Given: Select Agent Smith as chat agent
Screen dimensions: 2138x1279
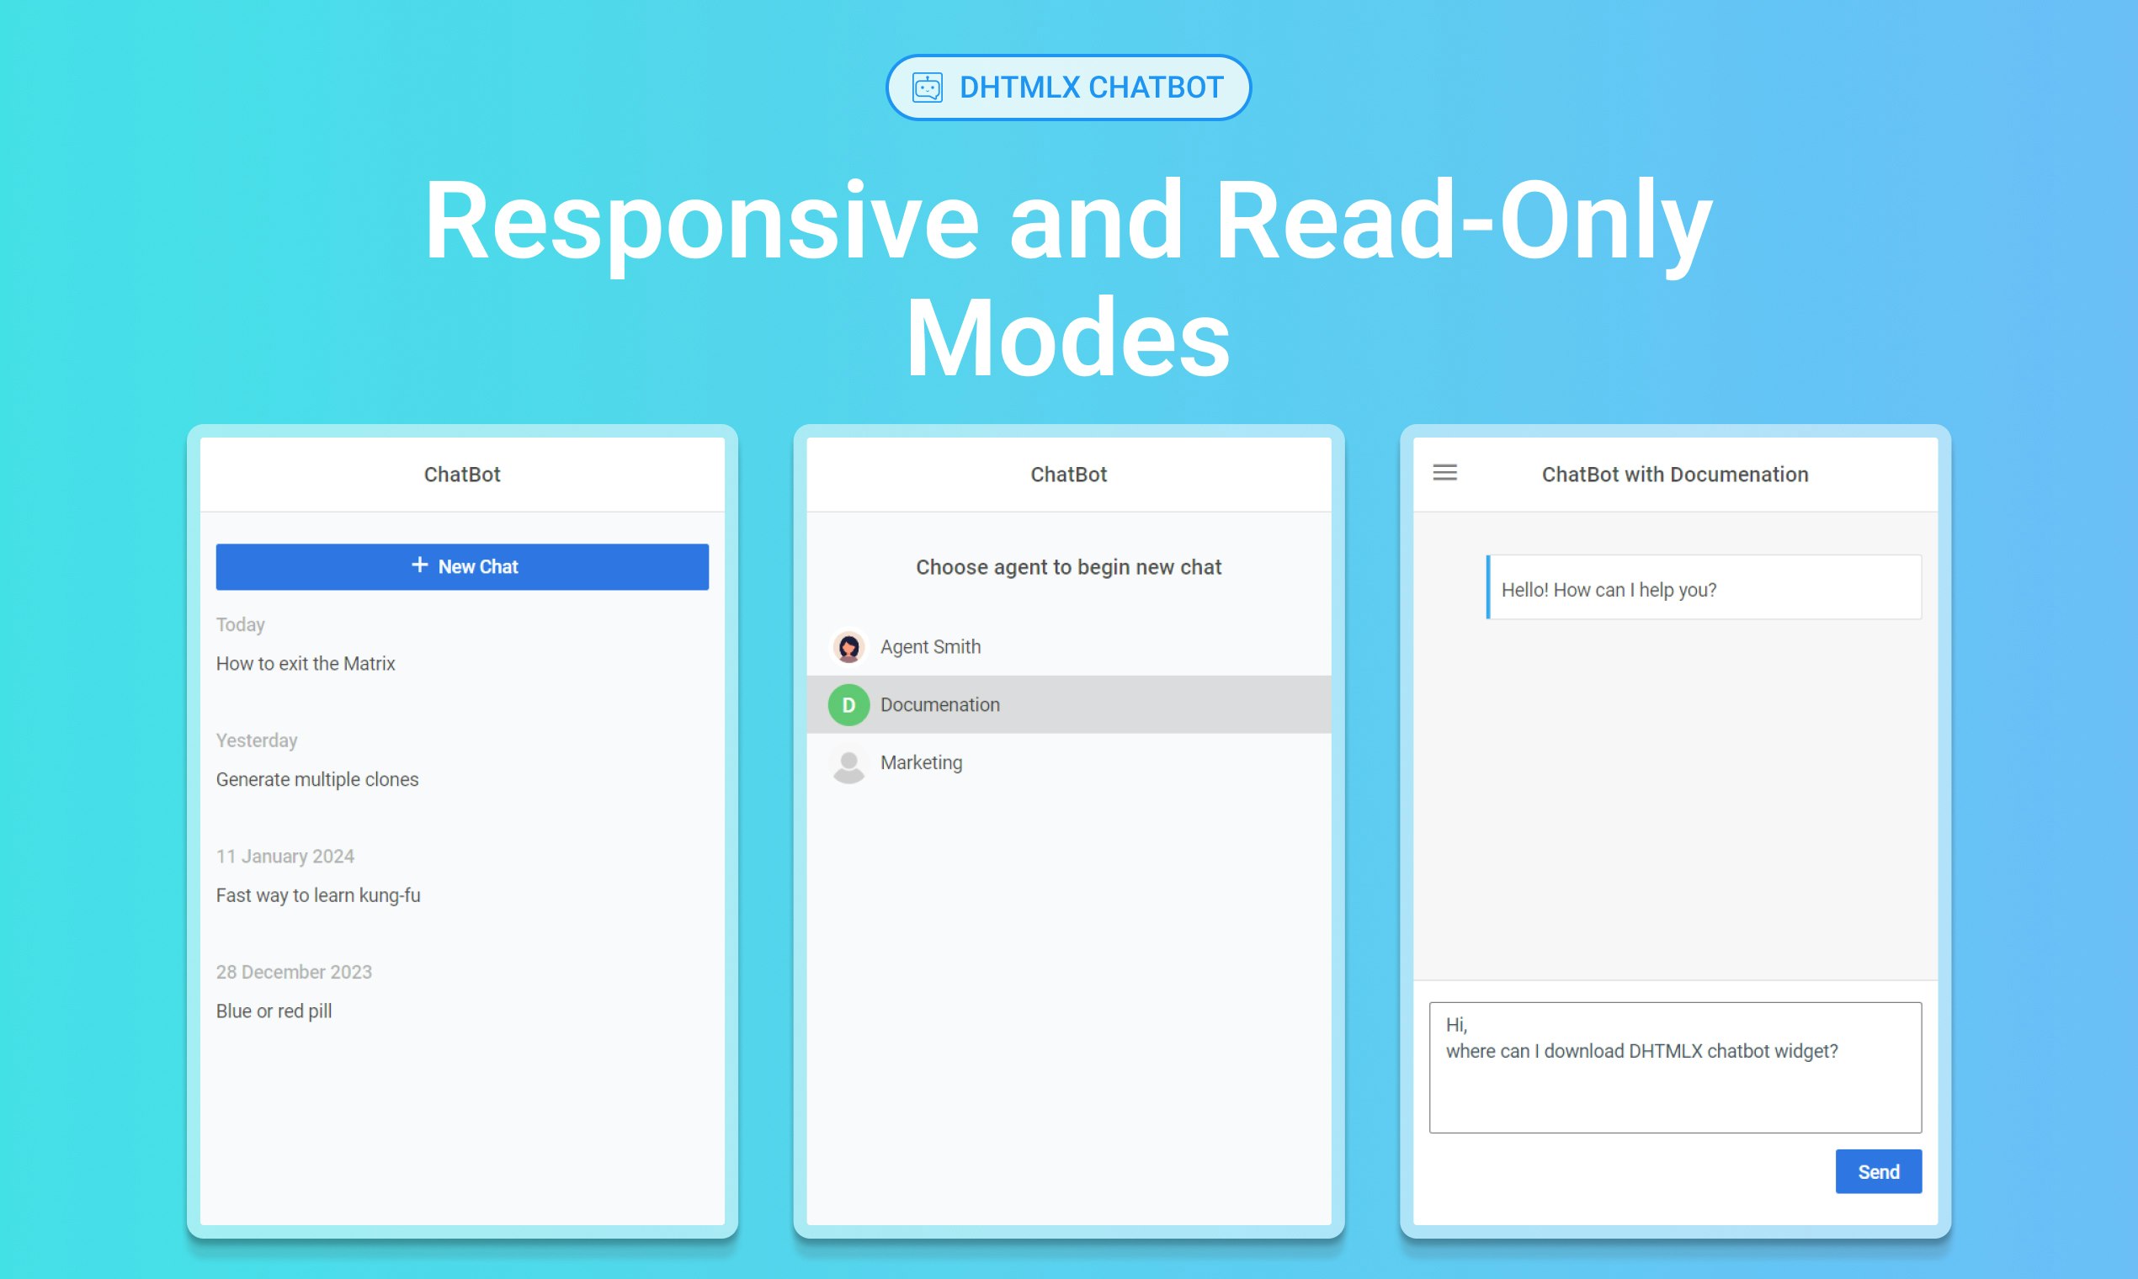Looking at the screenshot, I should [931, 646].
